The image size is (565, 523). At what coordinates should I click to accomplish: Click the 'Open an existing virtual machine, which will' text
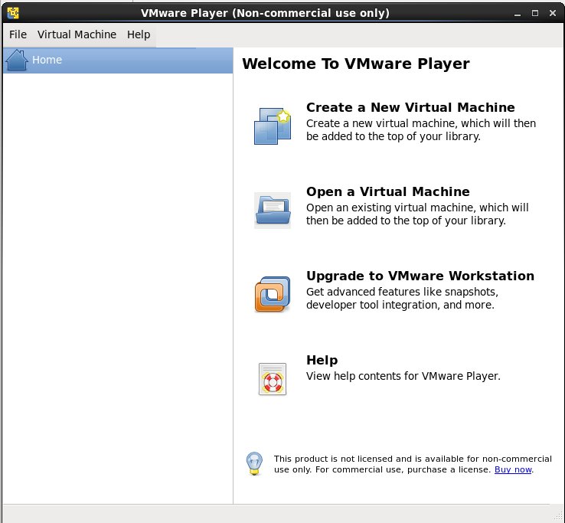(x=417, y=208)
